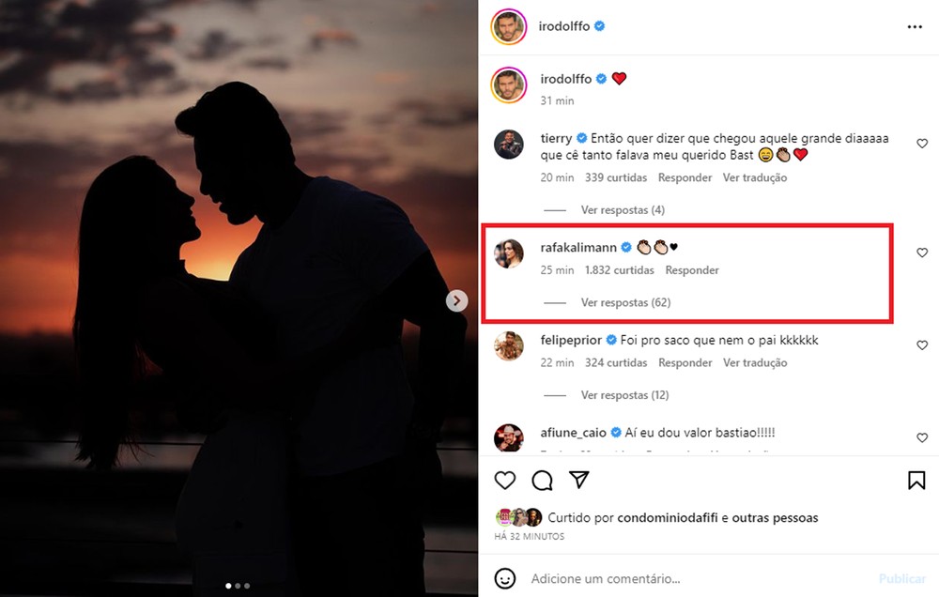The width and height of the screenshot is (939, 597).
Task: Open the emoji picker in the comment field
Action: click(x=505, y=578)
